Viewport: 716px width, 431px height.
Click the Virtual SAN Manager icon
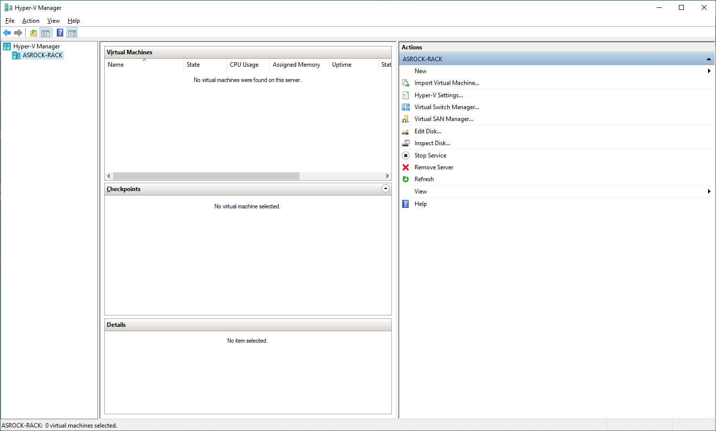tap(406, 119)
